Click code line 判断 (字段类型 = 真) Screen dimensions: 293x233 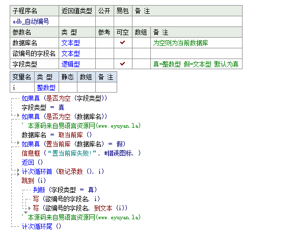pyautogui.click(x=65, y=190)
